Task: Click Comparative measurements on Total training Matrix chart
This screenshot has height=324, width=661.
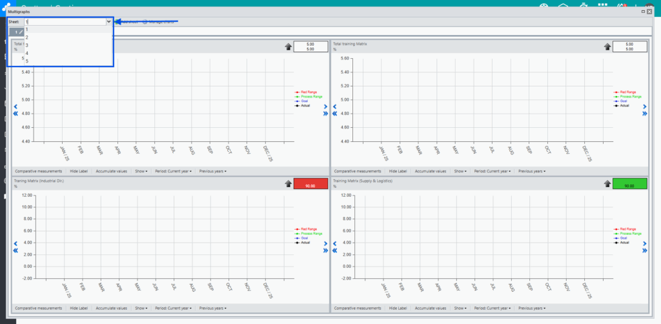Action: pos(358,172)
